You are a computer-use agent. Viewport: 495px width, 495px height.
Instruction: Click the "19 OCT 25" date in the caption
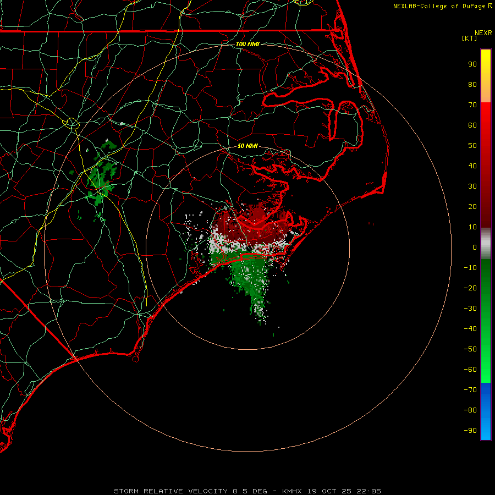(329, 491)
